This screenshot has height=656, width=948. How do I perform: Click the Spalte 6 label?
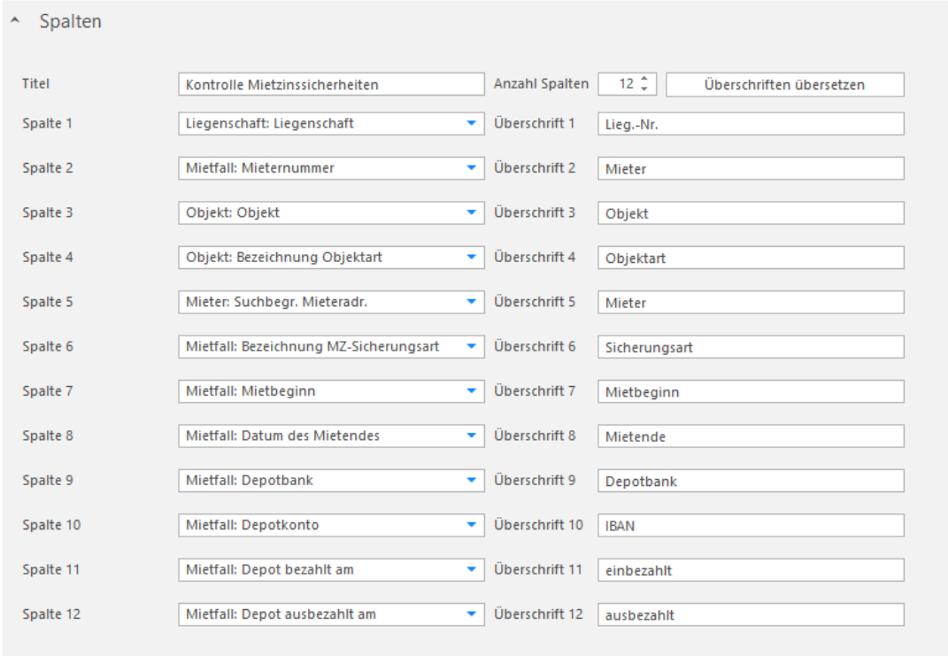48,346
